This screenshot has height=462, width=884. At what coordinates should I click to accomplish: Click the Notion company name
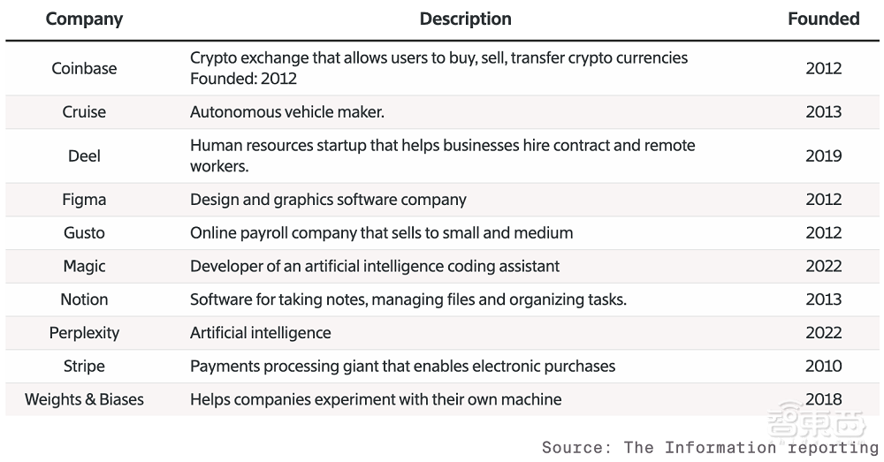click(84, 299)
